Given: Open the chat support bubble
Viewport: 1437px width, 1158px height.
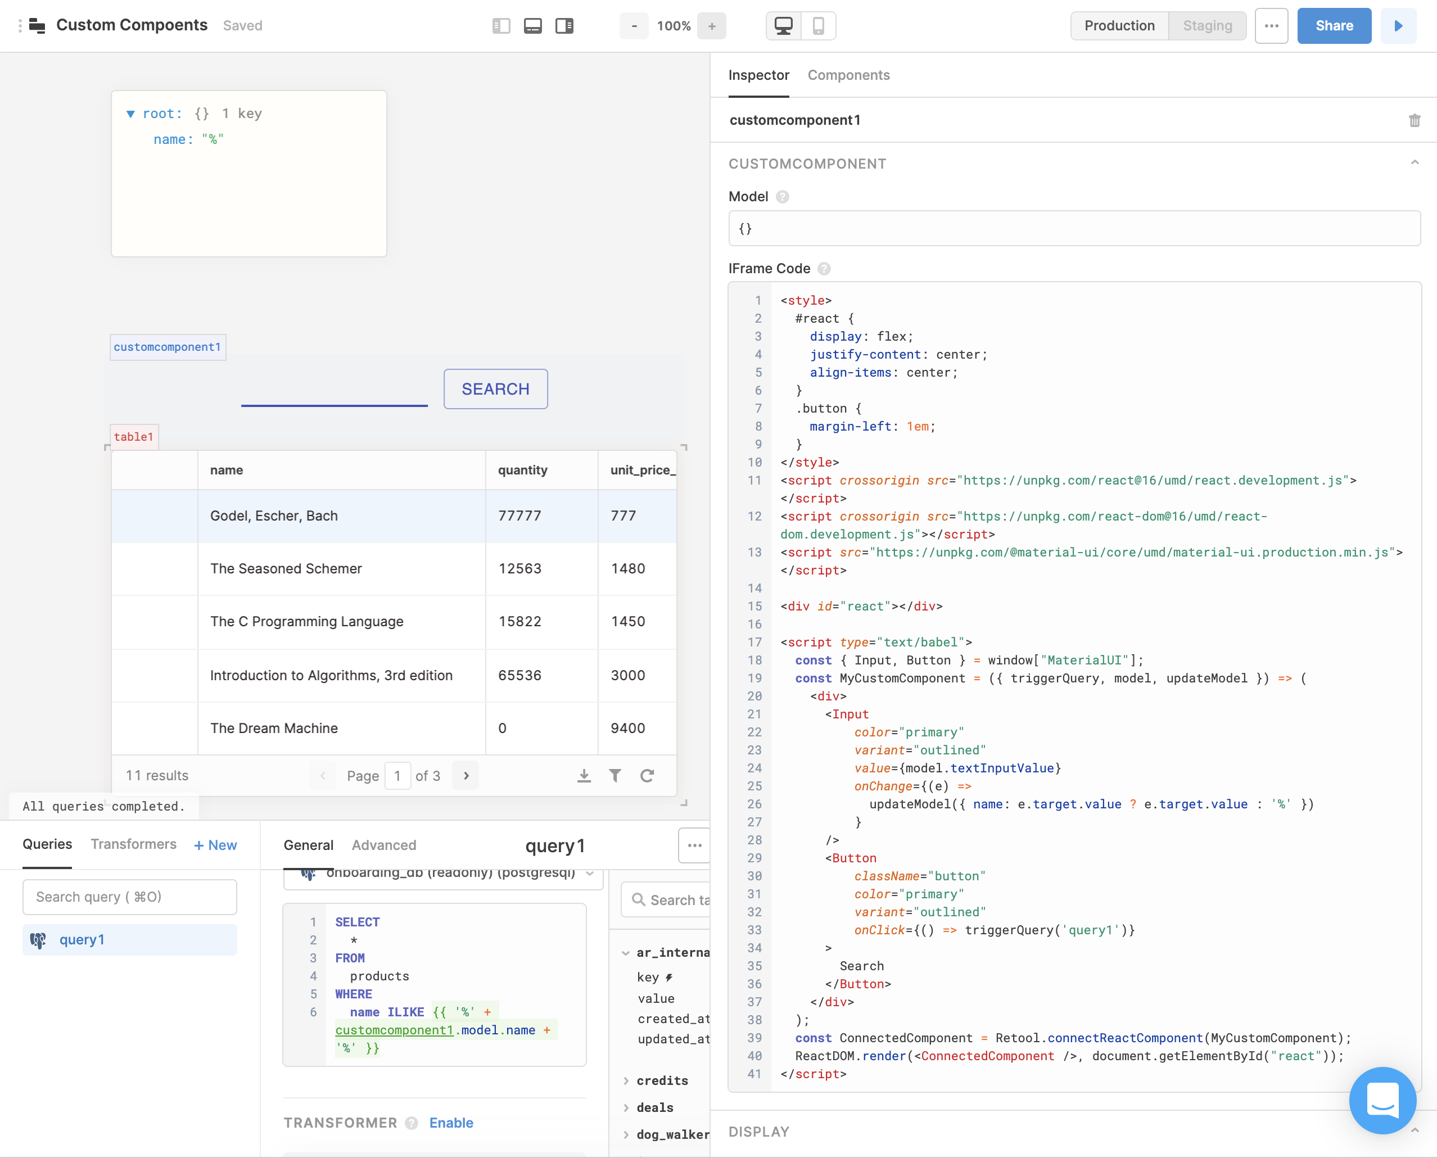Looking at the screenshot, I should pos(1382,1100).
